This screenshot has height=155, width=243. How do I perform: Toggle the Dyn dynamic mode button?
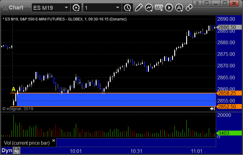[7, 150]
